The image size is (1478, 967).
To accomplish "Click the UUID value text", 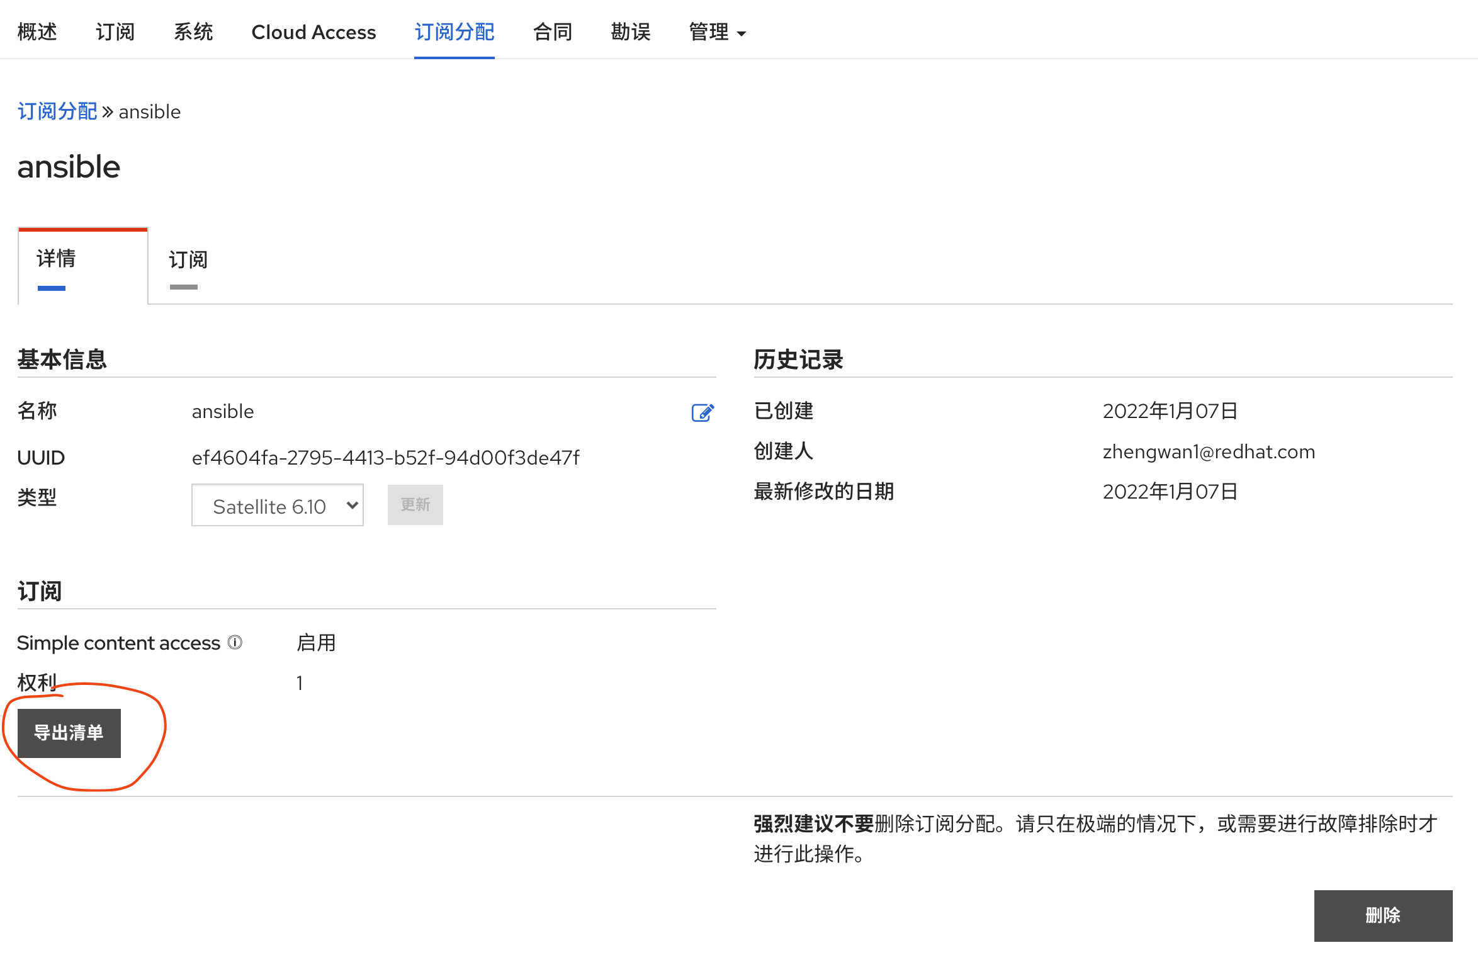I will (x=385, y=458).
